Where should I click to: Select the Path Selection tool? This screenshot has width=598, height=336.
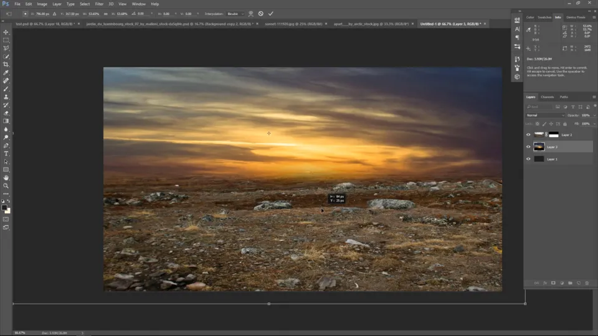[x=6, y=162]
